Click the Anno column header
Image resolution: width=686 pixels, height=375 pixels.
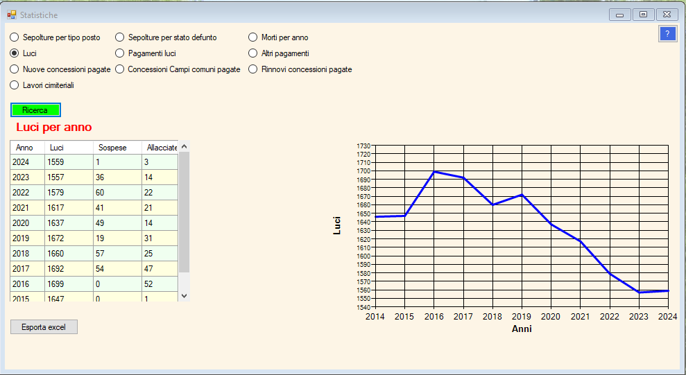click(25, 148)
